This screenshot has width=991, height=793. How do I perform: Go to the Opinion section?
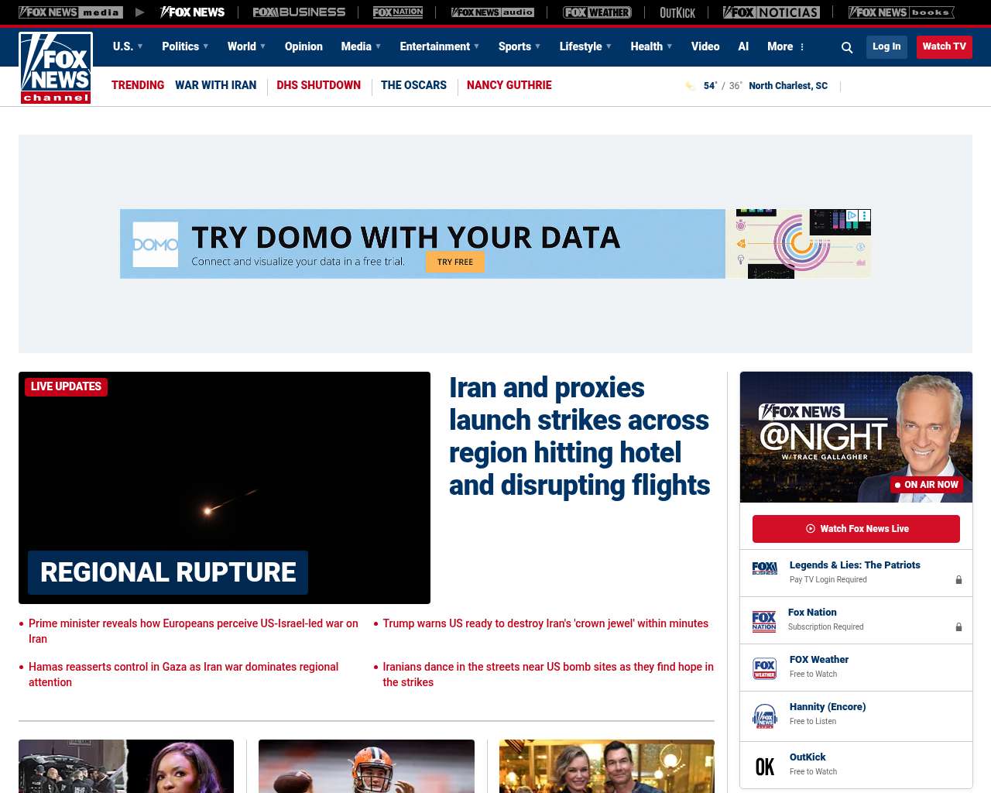coord(303,46)
